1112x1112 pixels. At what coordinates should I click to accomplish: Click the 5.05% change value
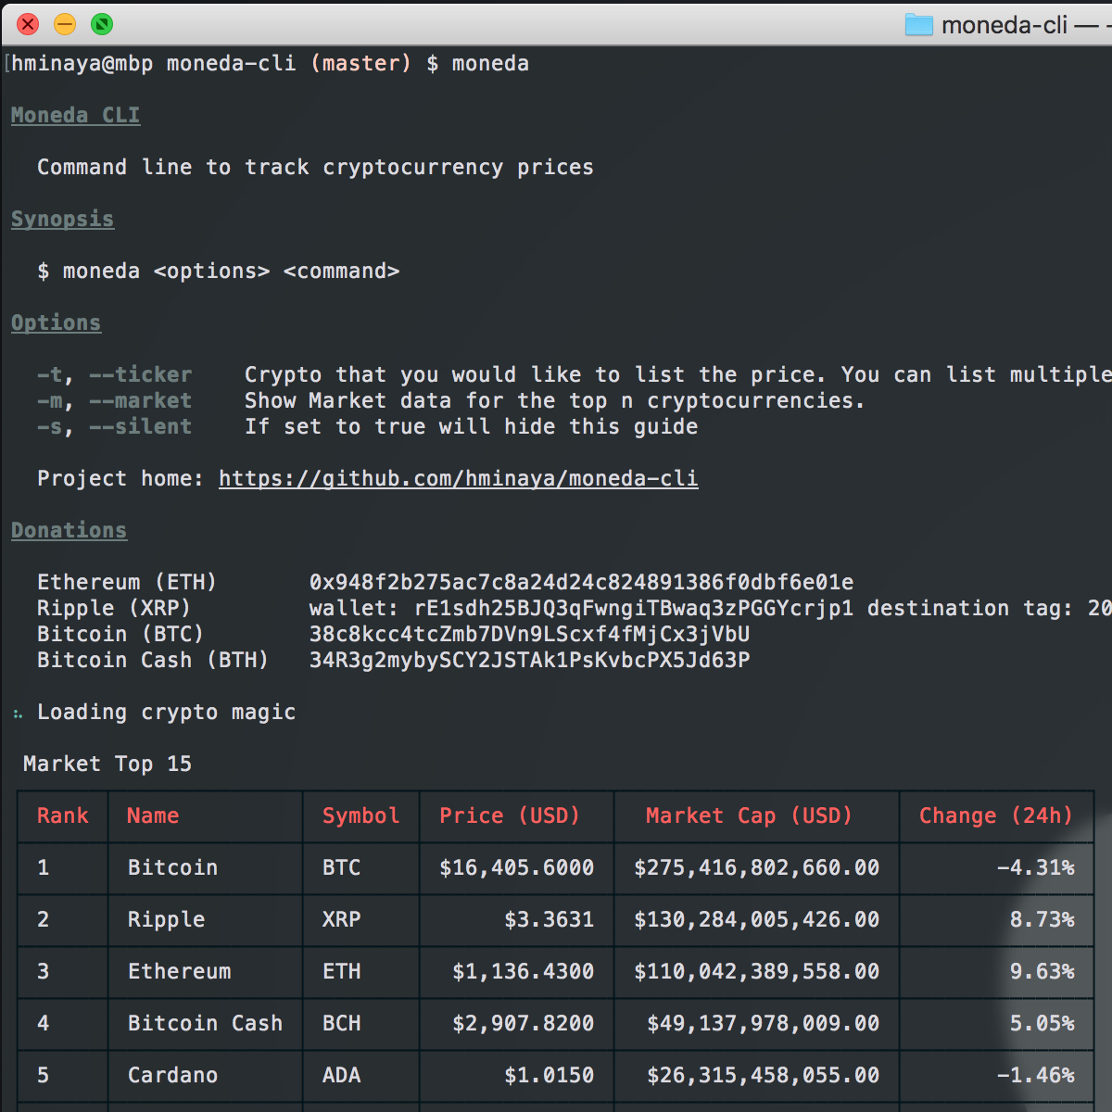point(1042,1023)
